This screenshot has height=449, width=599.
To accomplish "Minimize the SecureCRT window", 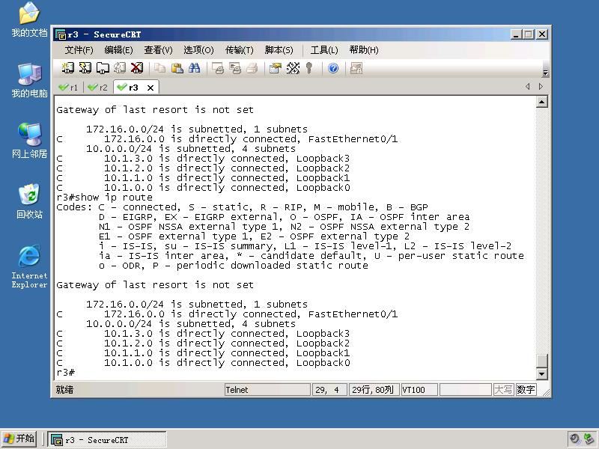I will click(516, 34).
